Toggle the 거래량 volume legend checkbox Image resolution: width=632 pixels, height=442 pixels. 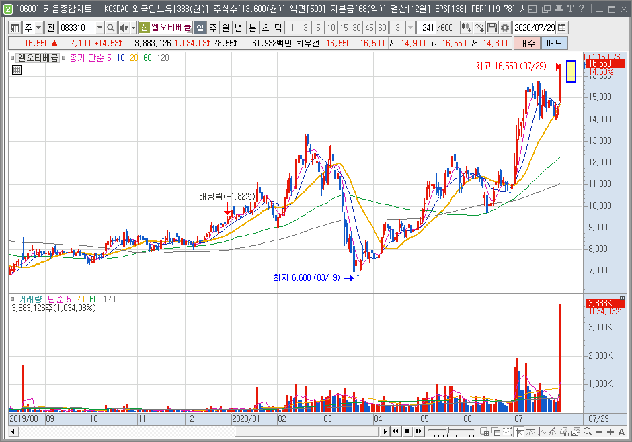click(13, 299)
